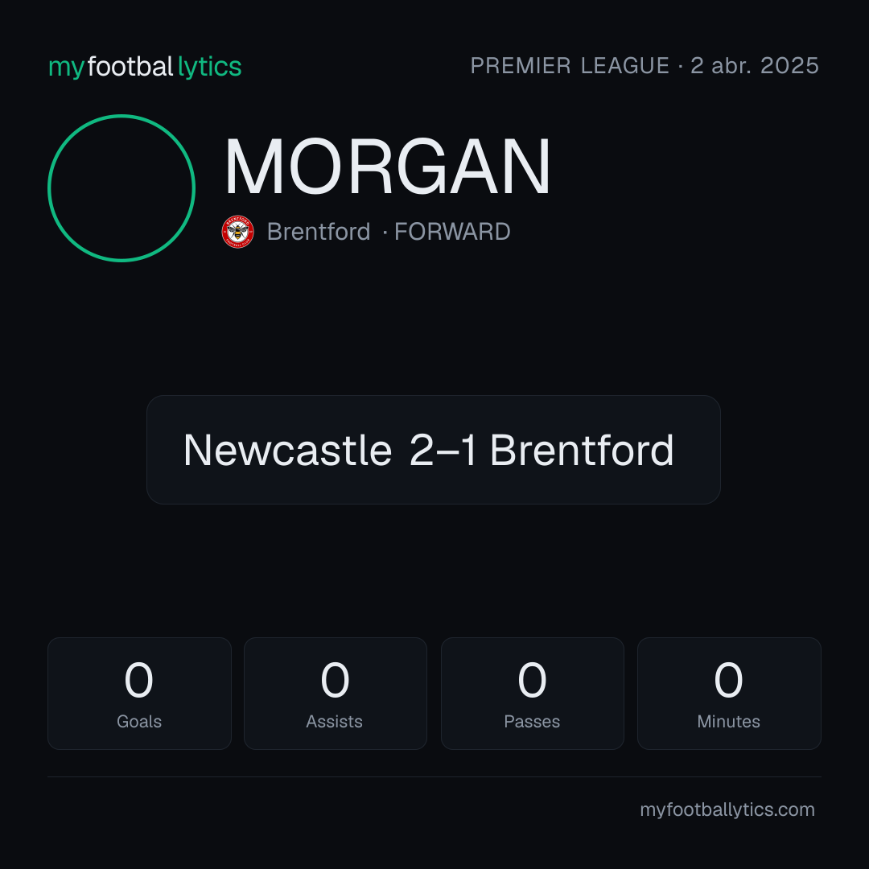The height and width of the screenshot is (869, 869).
Task: Click the word Newcastle in the score
Action: click(287, 450)
